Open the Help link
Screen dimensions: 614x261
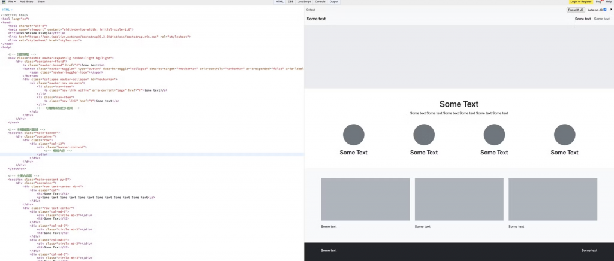(x=609, y=2)
